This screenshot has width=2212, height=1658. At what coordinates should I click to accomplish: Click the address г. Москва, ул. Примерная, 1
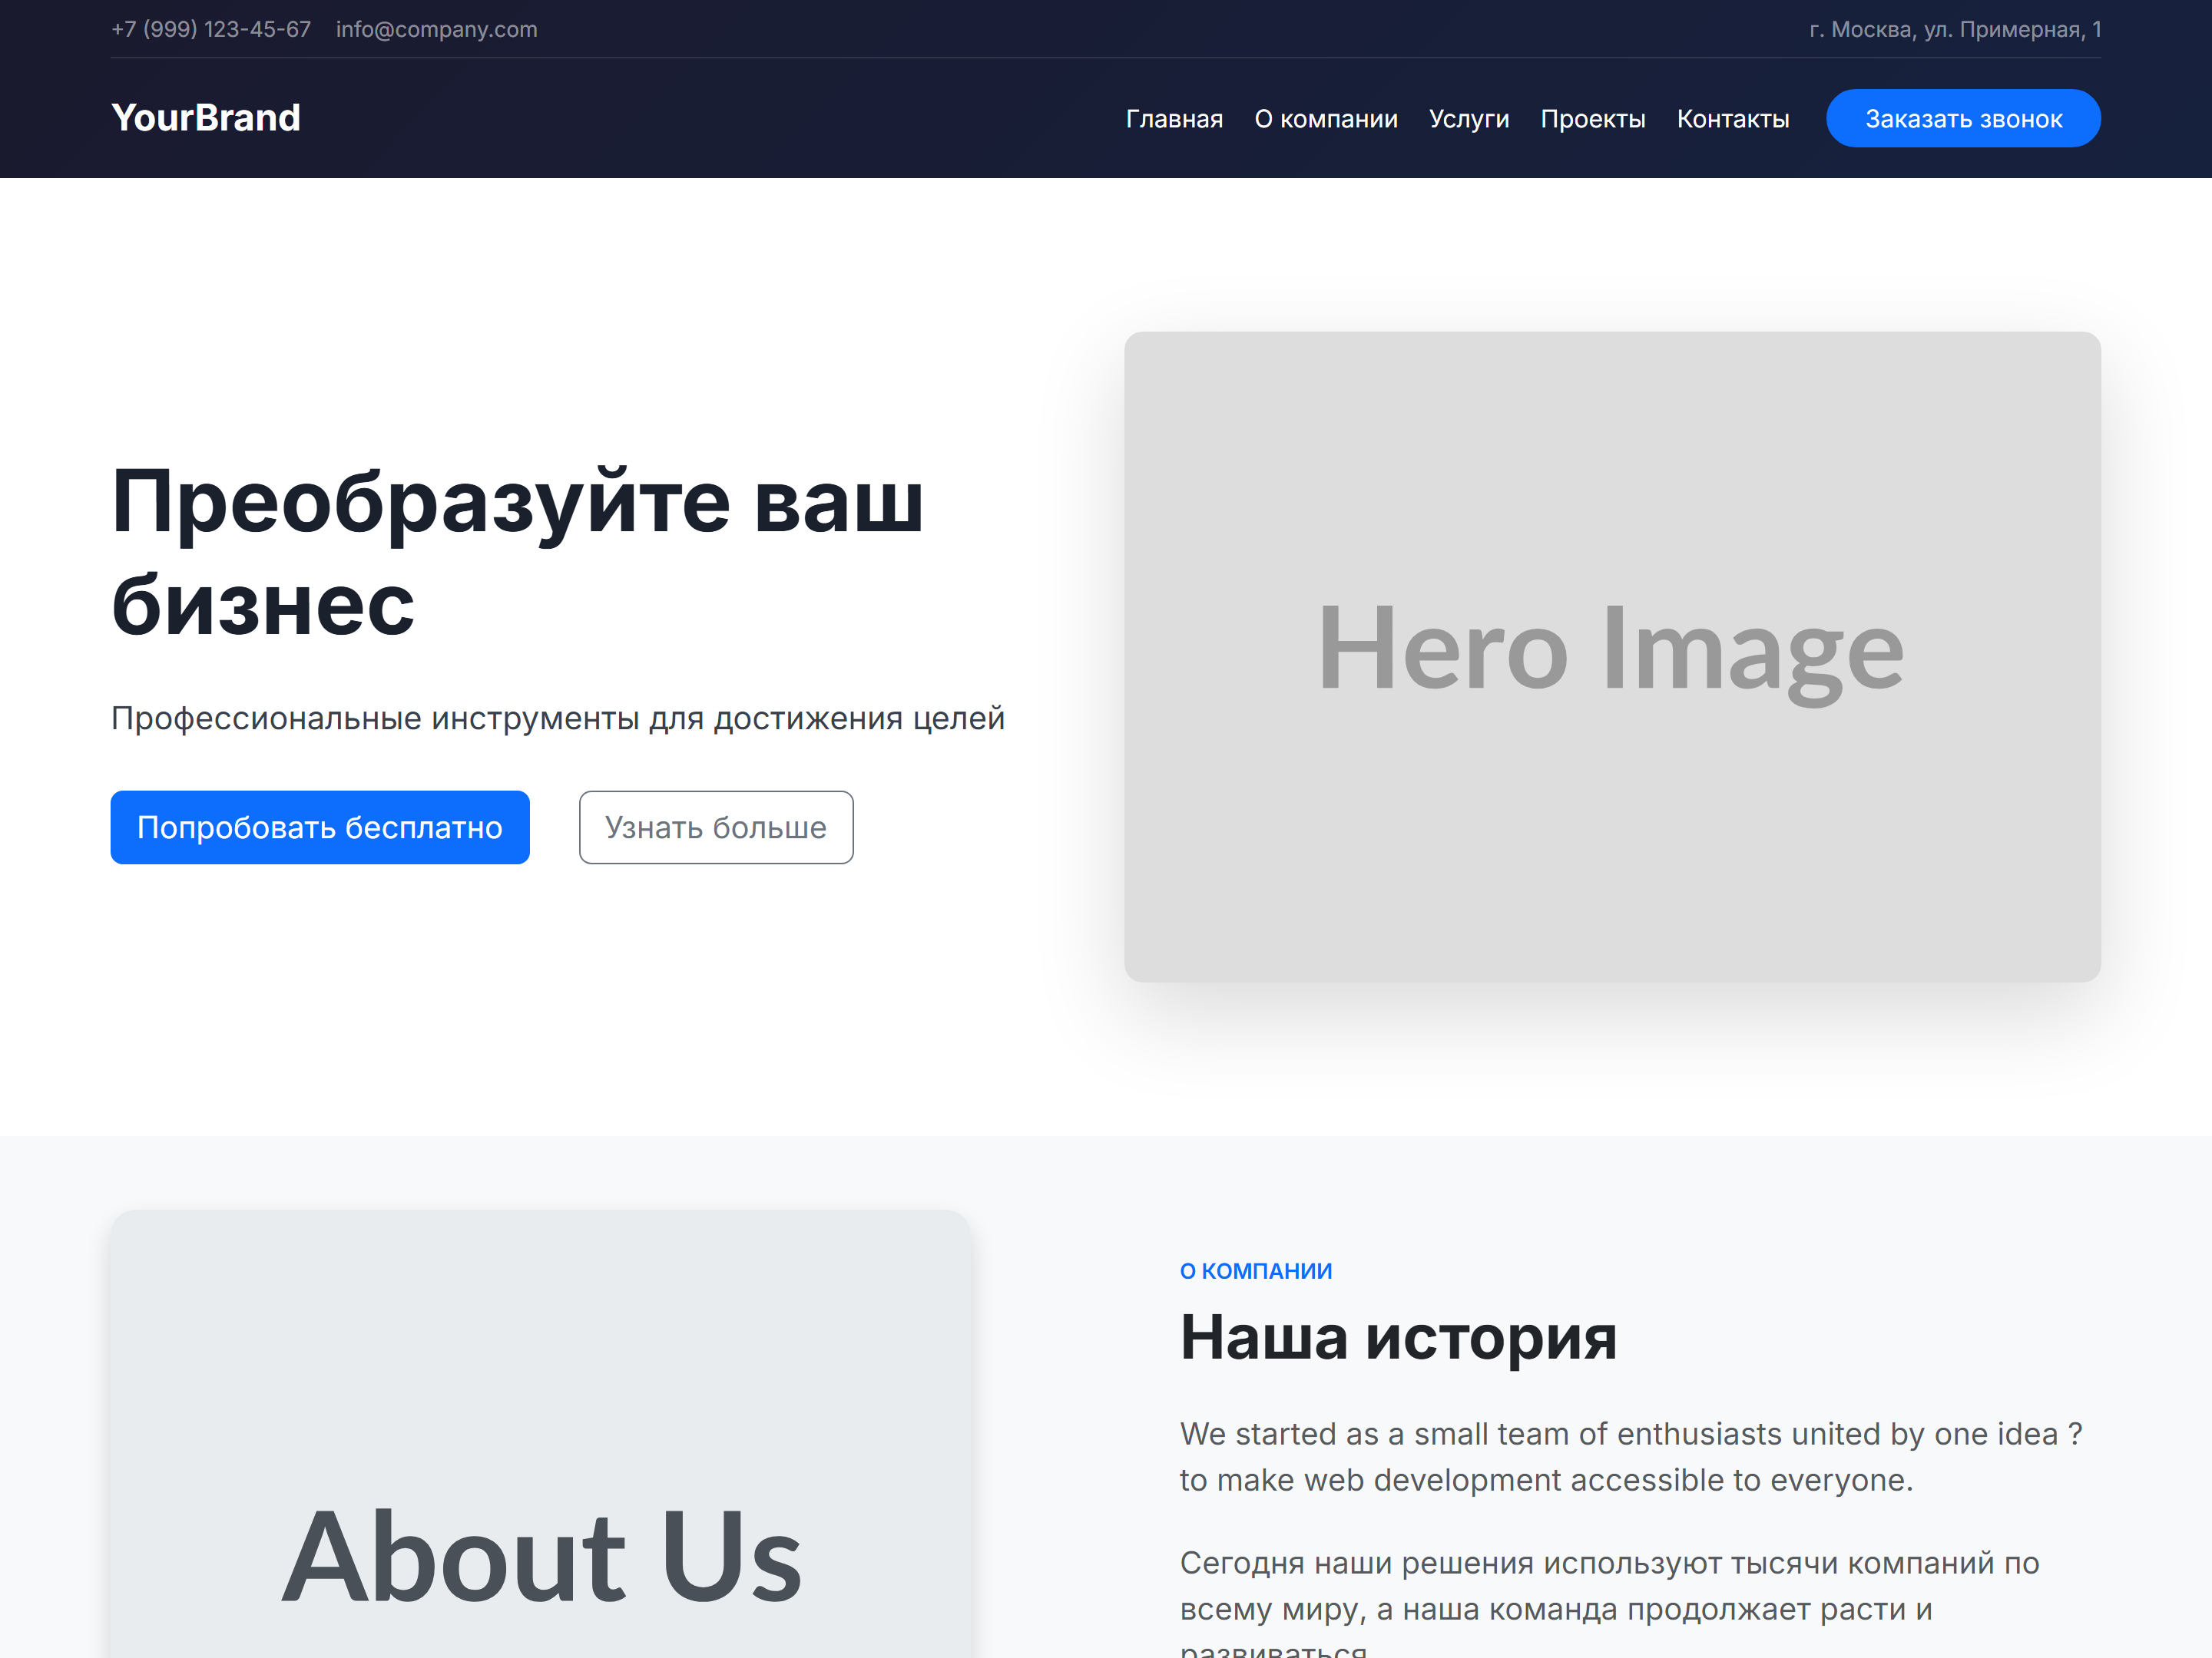(1955, 29)
